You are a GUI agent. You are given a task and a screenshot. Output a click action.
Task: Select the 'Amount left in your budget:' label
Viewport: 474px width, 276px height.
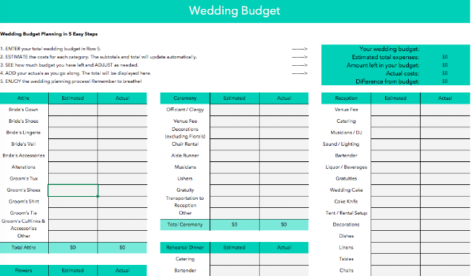(383, 65)
